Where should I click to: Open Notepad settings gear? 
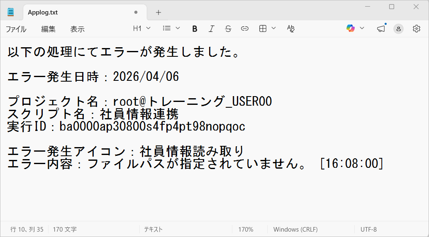417,29
